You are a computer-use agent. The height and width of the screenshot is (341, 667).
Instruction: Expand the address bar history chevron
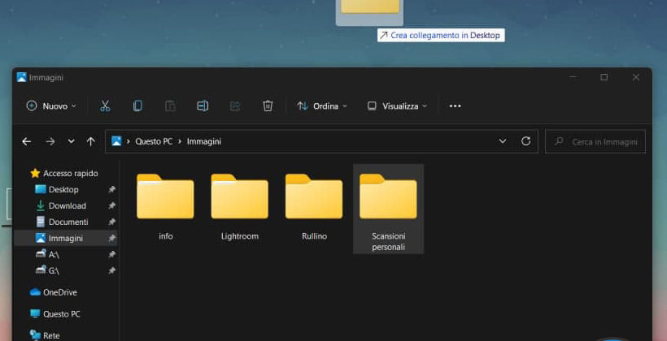coord(503,141)
